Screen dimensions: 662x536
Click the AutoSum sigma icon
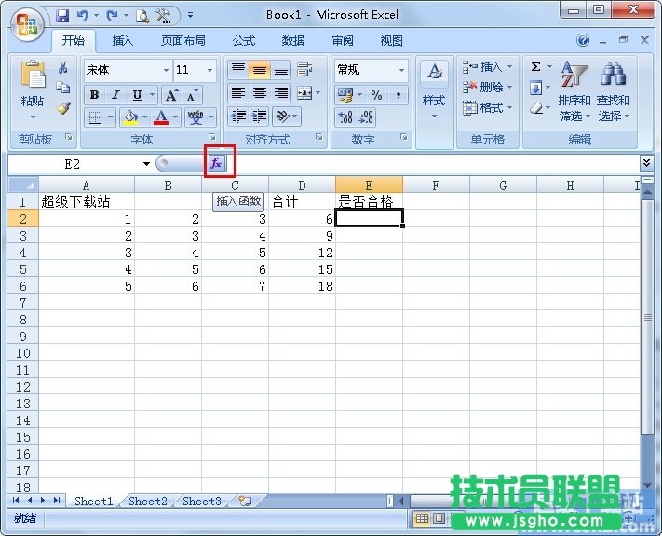click(535, 67)
